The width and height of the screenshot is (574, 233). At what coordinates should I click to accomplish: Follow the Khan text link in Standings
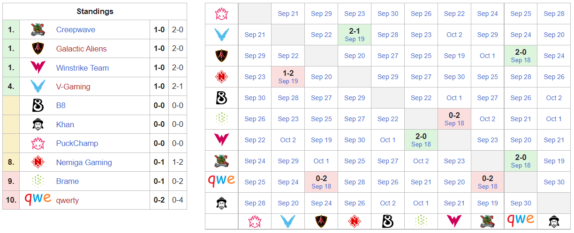65,124
